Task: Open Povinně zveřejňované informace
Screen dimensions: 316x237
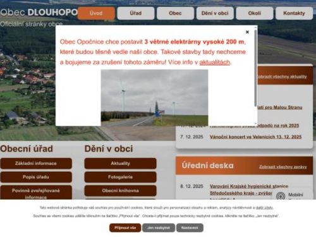Action: (36, 193)
